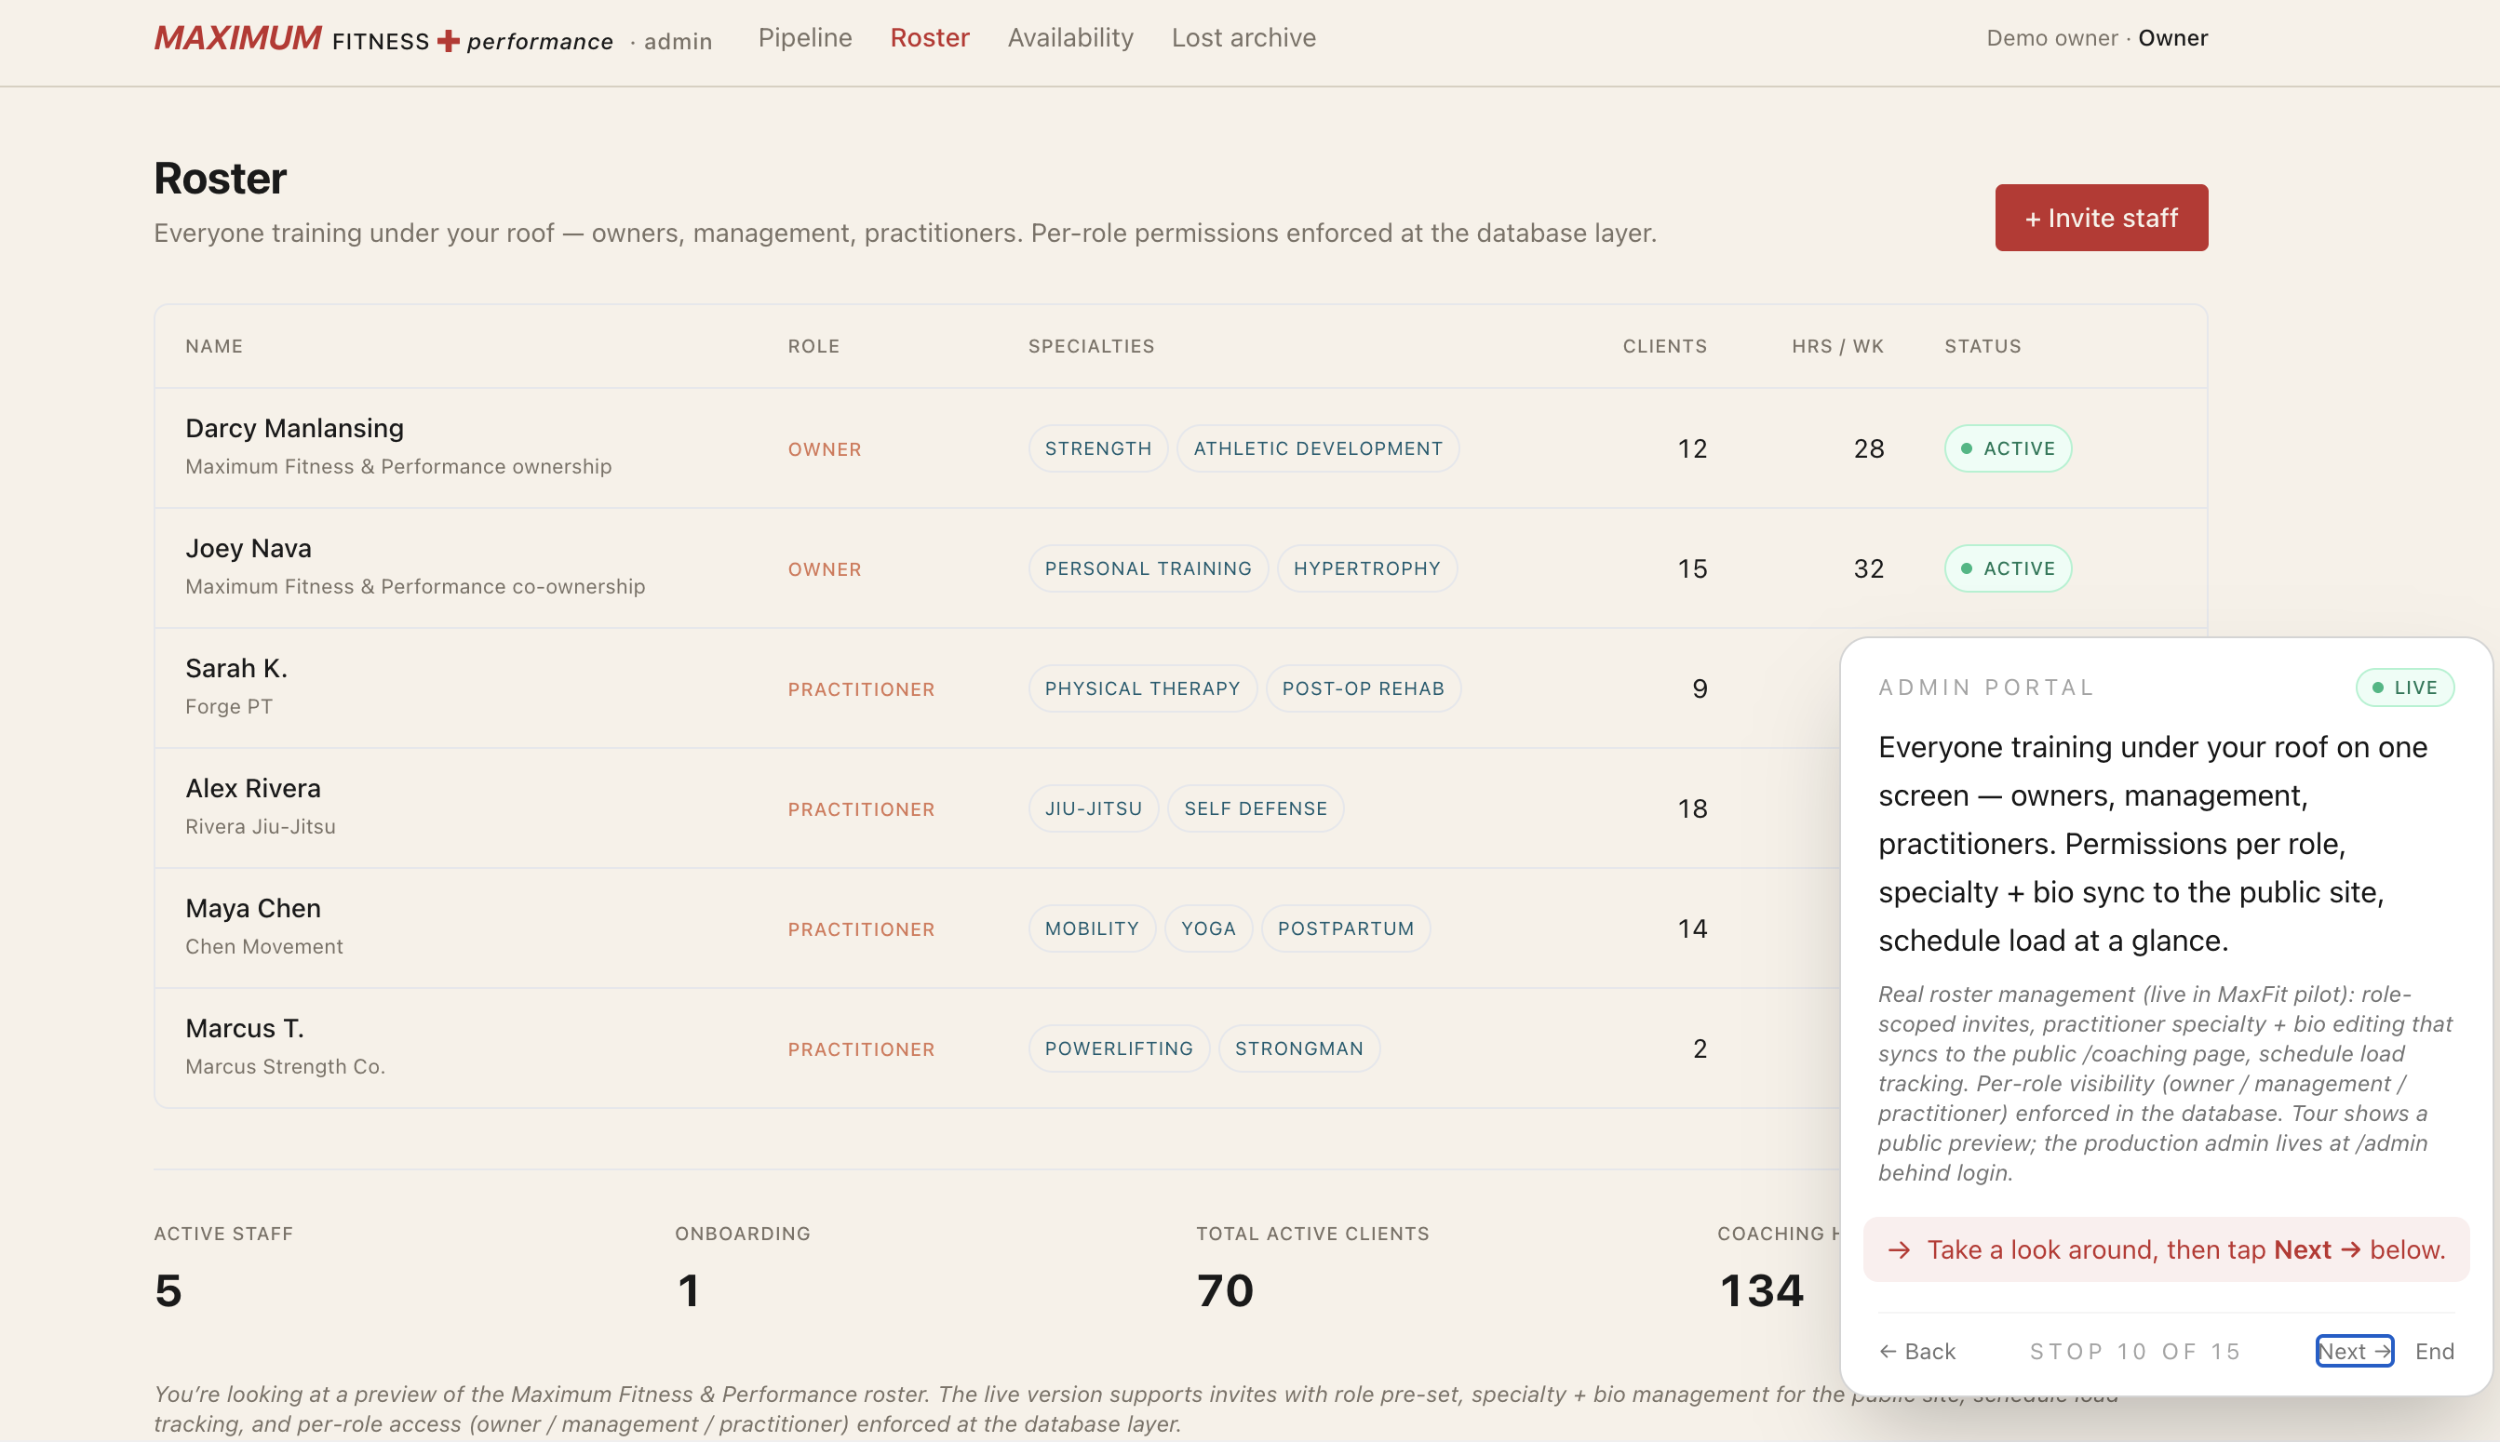Screen dimensions: 2500x1442
Task: Click the STRONGMAN specialty tag
Action: point(1298,1048)
